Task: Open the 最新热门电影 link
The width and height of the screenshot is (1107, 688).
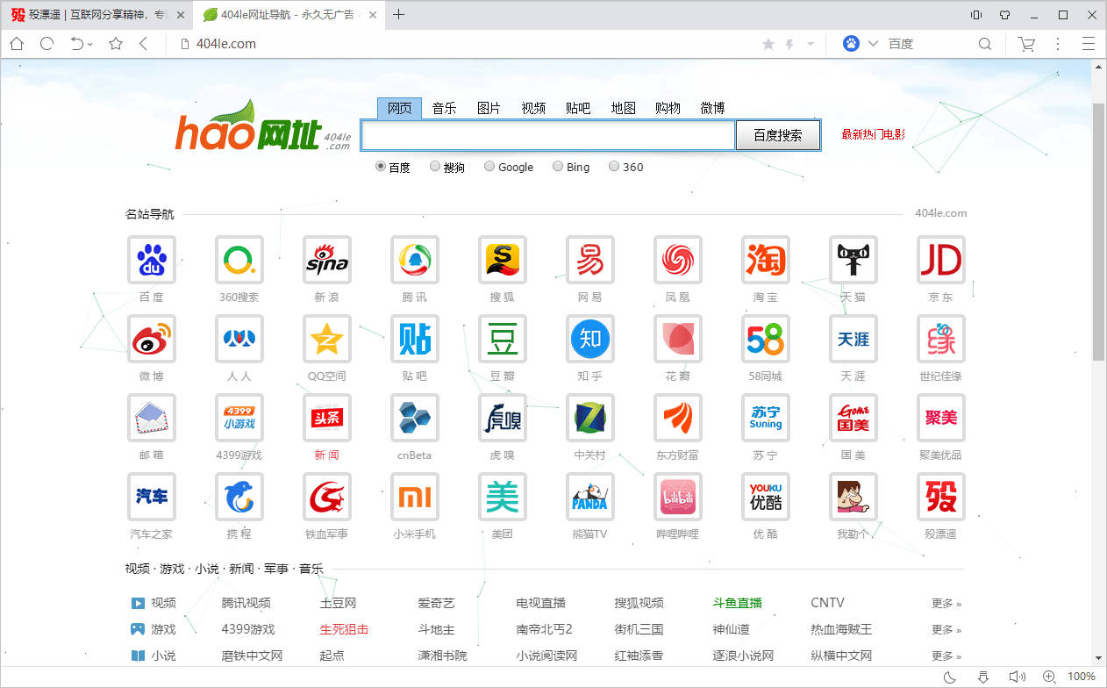Action: (x=873, y=134)
